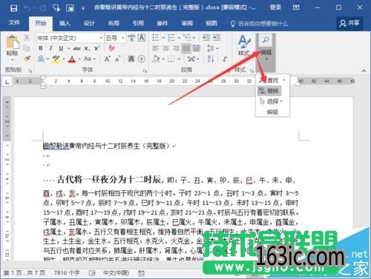
Task: Open the Borders dropdown arrow
Action: coord(179,59)
